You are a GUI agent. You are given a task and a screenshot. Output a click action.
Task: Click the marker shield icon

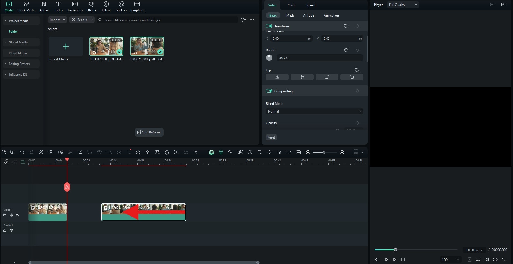(260, 152)
